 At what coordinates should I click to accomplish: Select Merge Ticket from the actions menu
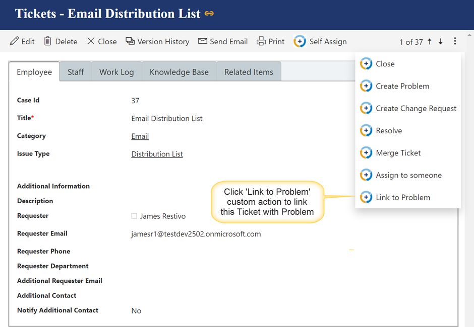point(398,153)
